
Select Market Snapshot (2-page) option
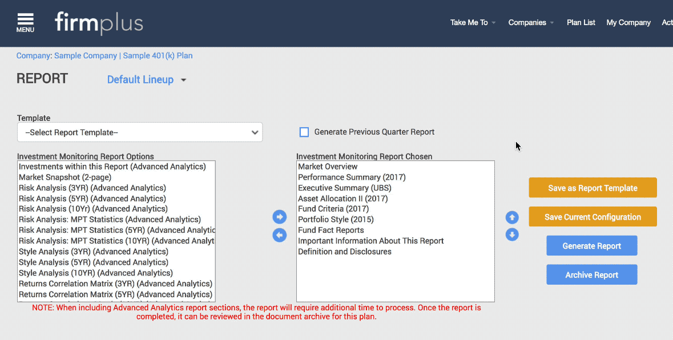click(116, 177)
